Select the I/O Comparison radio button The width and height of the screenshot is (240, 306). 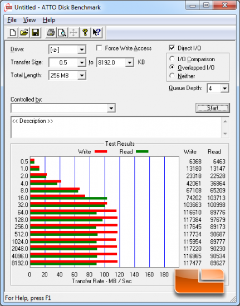172,58
